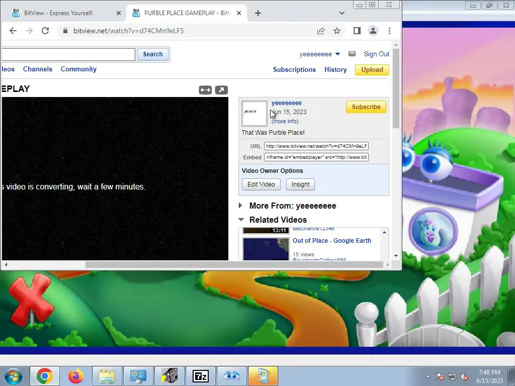Select the Embed code field
515x386 pixels.
[x=316, y=157]
